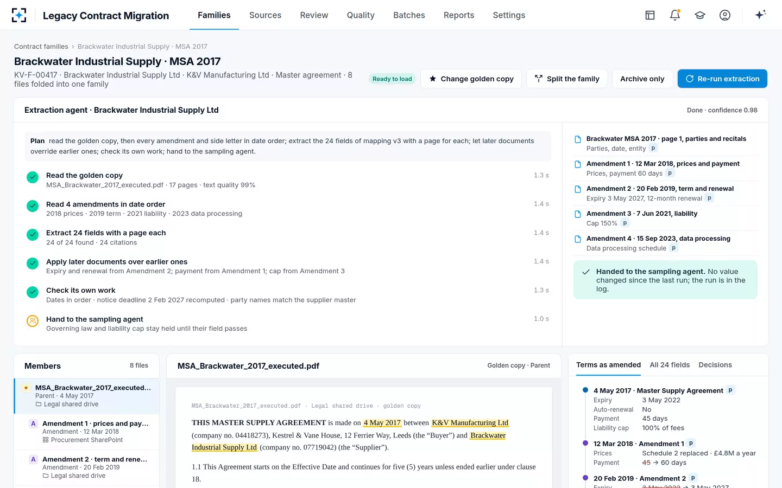782x488 pixels.
Task: Click the '8 files' count in Members
Action: pos(139,365)
